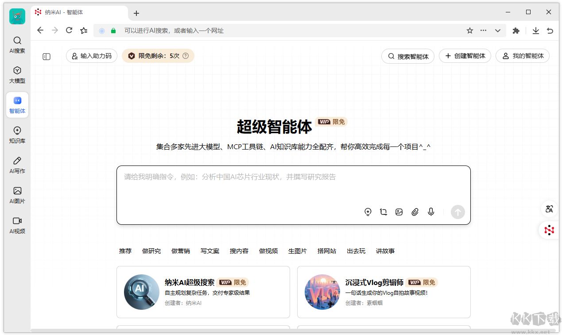
Task: Attach a file with the paperclip icon
Action: (x=415, y=212)
